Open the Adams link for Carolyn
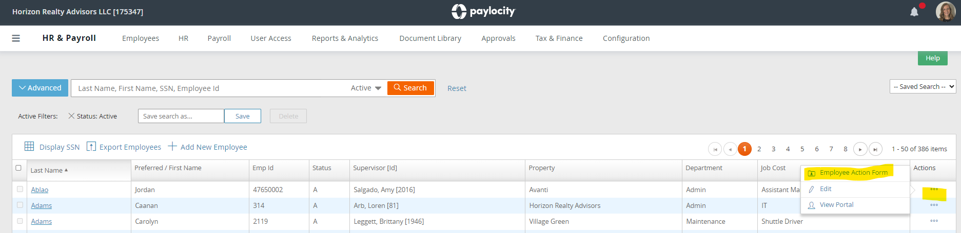The height and width of the screenshot is (233, 961). (41, 221)
